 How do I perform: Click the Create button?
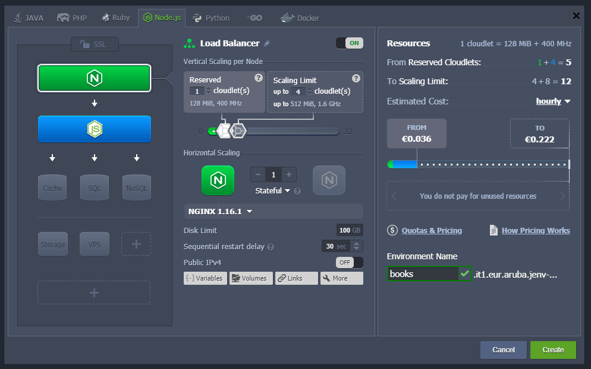pyautogui.click(x=552, y=349)
